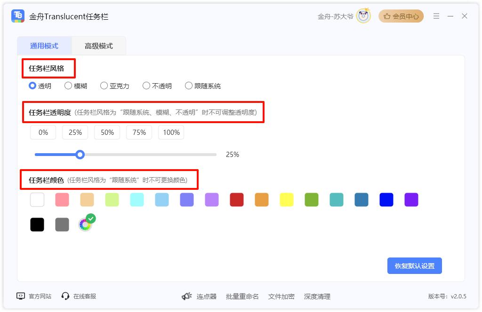
Task: Select 跟随系统 radio option
Action: point(189,86)
